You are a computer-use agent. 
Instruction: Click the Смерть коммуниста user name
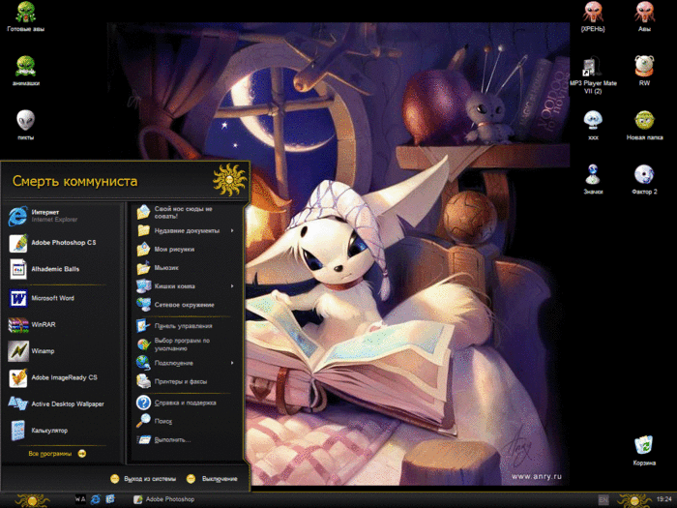75,181
